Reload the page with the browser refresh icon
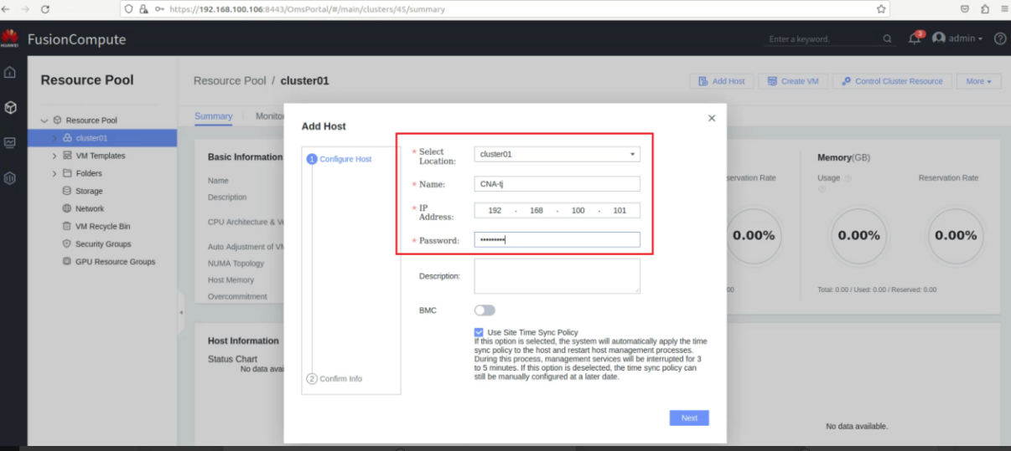 coord(44,9)
